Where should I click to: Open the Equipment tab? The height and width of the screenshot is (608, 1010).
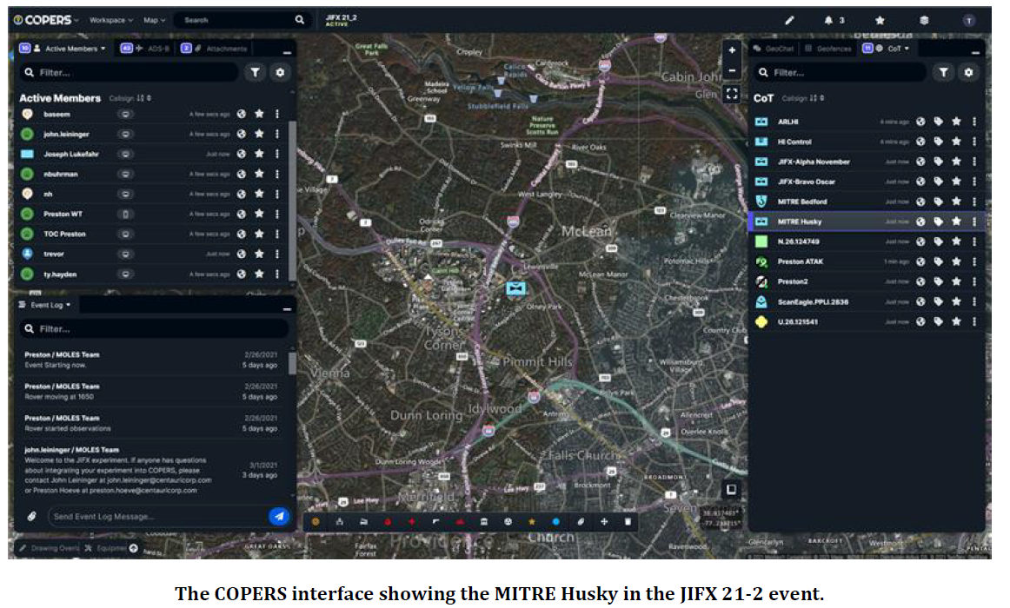(x=107, y=548)
